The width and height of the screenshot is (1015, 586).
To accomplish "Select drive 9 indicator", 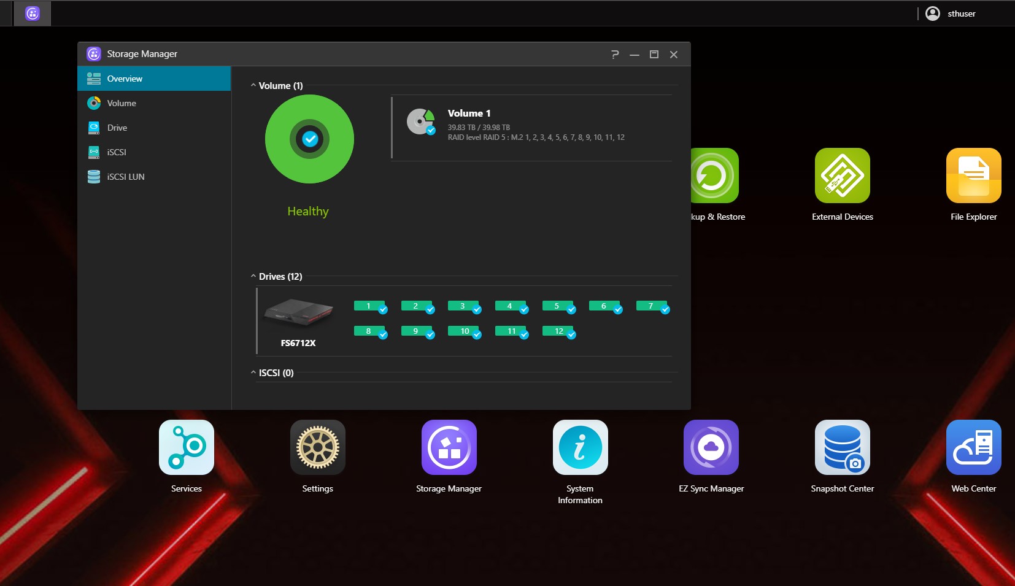I will pos(417,331).
